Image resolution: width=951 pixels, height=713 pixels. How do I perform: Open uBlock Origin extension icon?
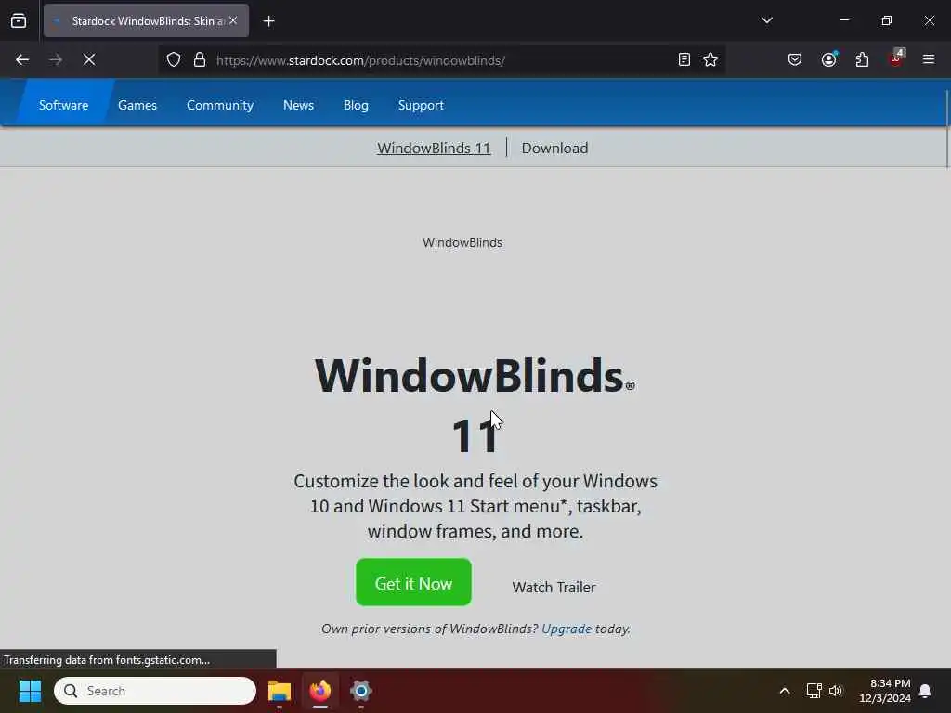pyautogui.click(x=896, y=58)
